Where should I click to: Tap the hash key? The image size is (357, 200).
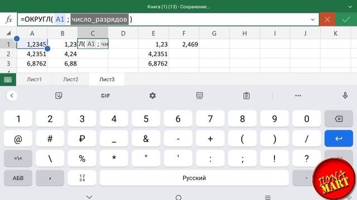click(50, 138)
